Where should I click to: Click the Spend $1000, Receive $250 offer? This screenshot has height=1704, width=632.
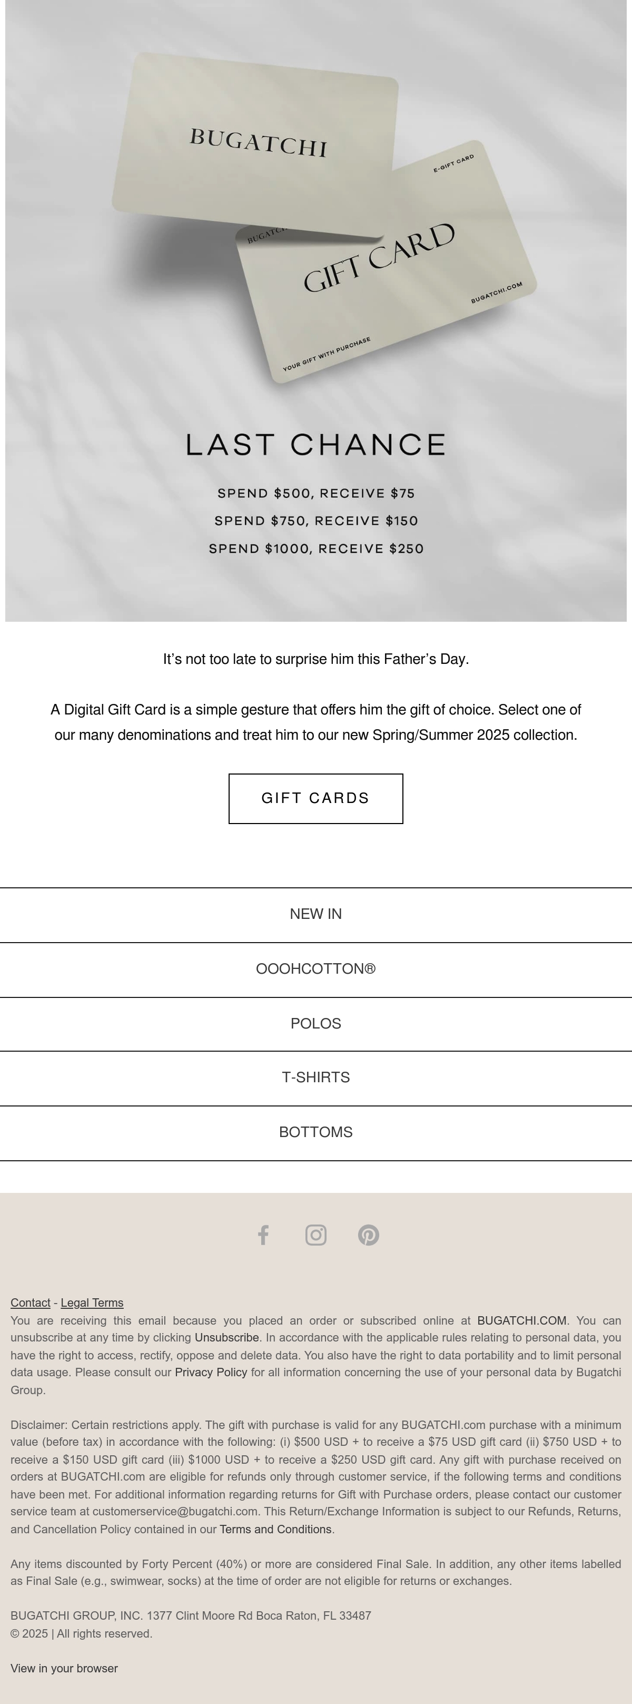316,549
